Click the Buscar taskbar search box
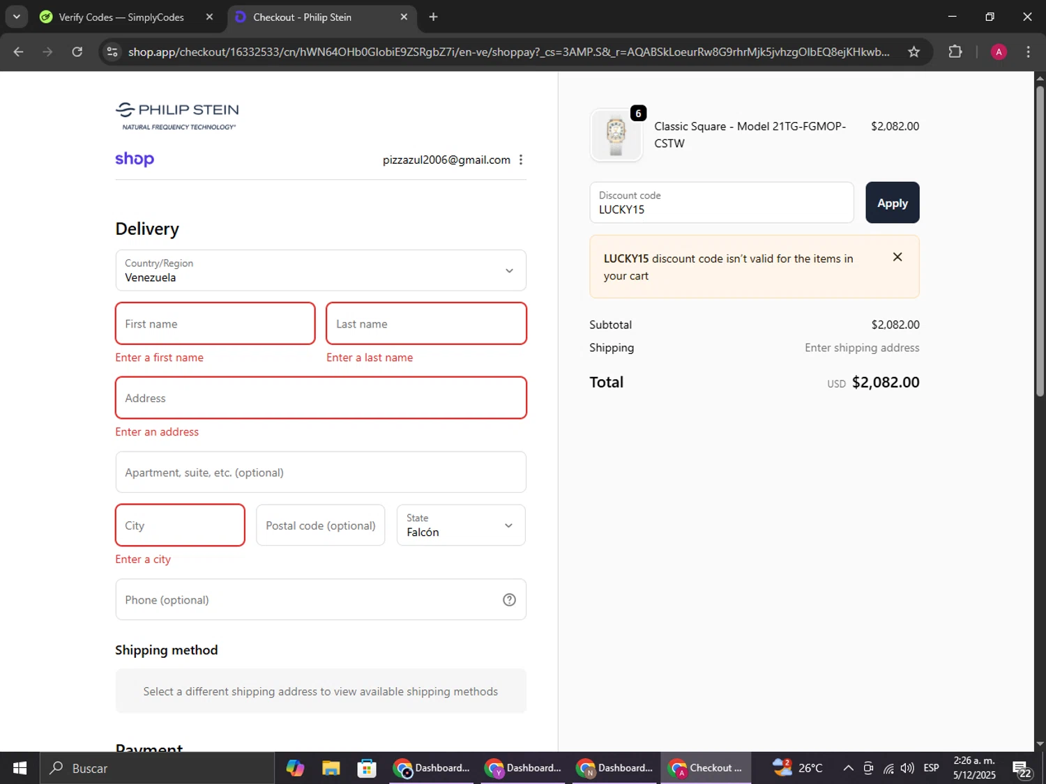Screen dimensions: 1046x784 pos(157,768)
